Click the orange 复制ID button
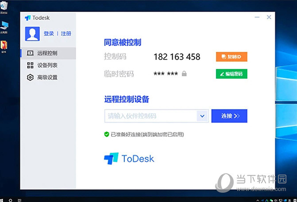 coord(232,57)
